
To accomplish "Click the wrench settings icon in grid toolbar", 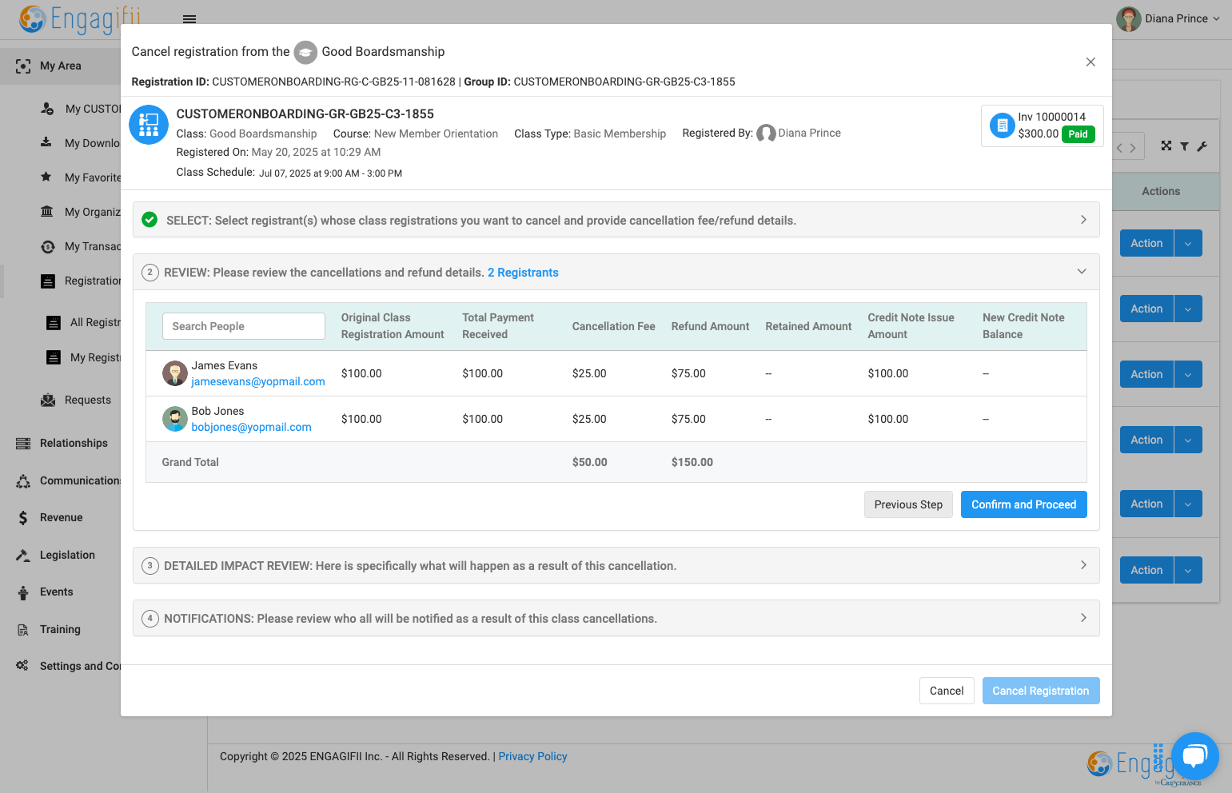I will 1202,146.
